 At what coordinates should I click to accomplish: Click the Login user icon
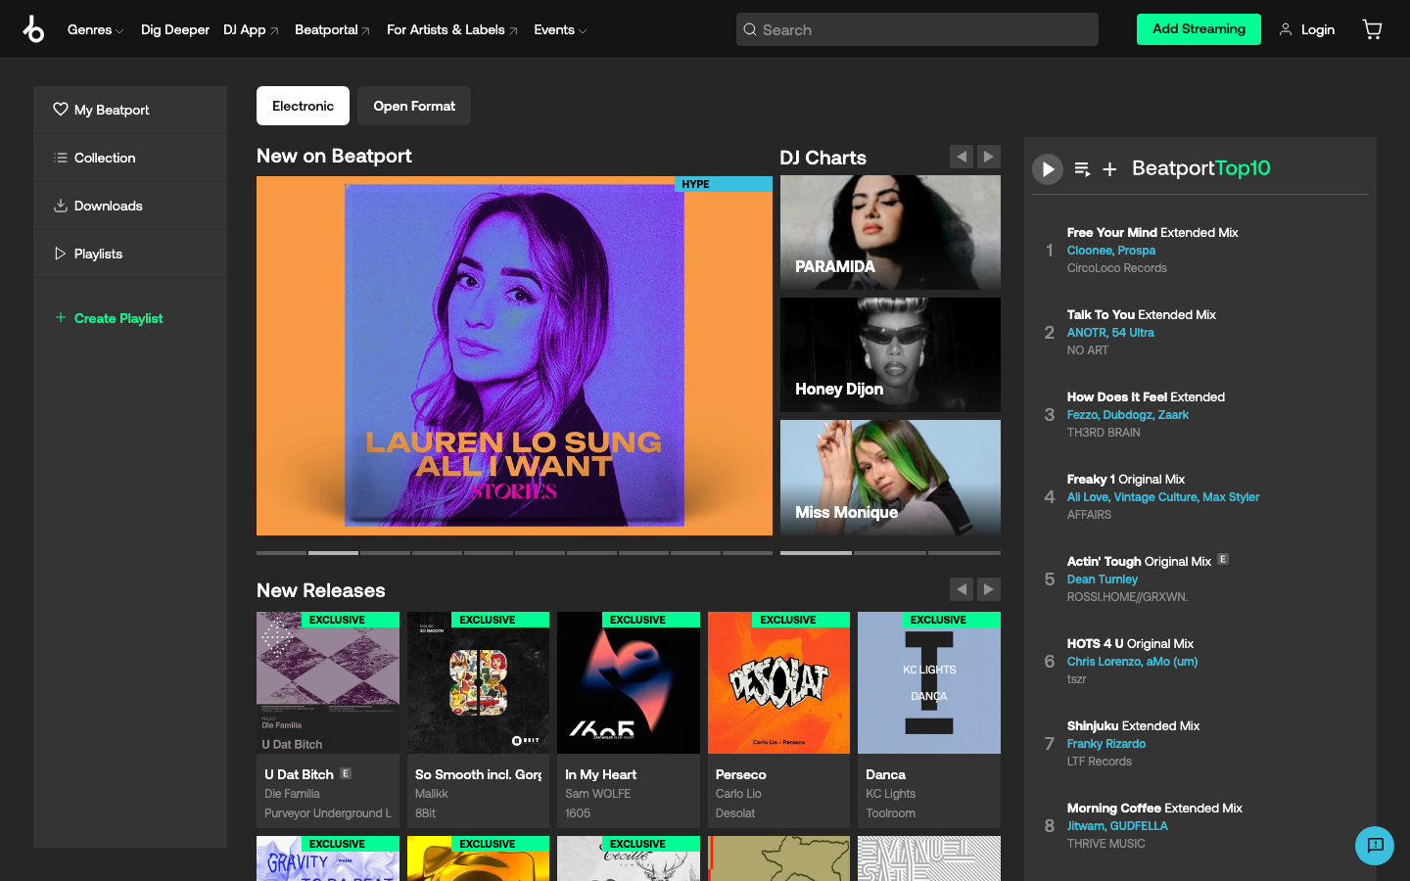coord(1286,29)
